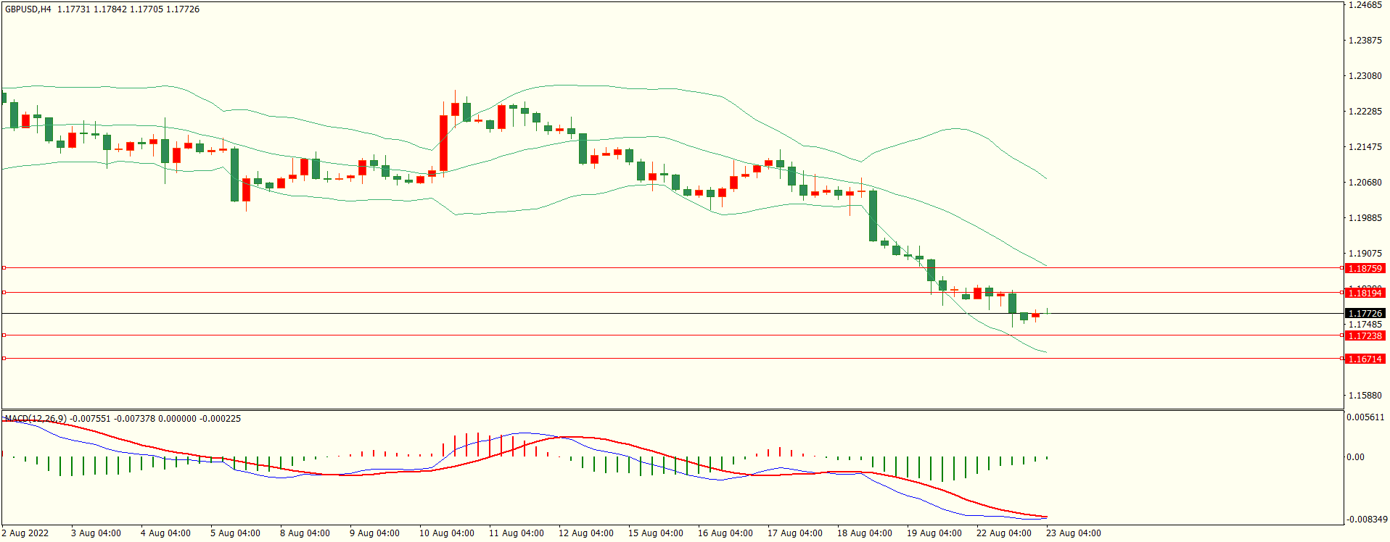Click the 16 Aug 04:00 time label
1390x542 pixels.
coord(725,533)
